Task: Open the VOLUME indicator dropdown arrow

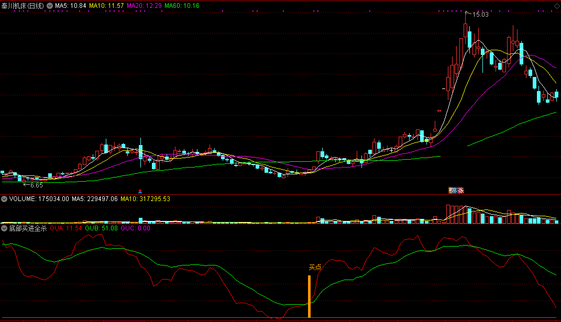Action: click(4, 199)
